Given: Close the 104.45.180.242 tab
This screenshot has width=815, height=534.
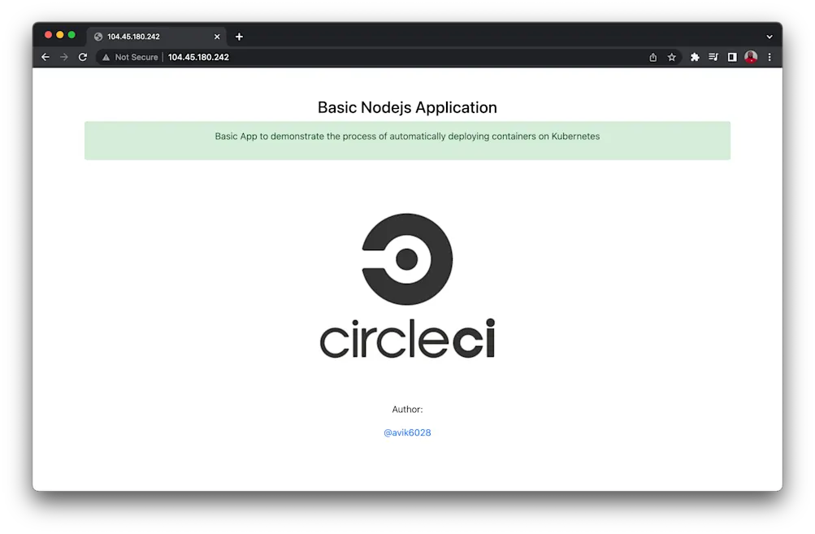Looking at the screenshot, I should click(x=217, y=37).
